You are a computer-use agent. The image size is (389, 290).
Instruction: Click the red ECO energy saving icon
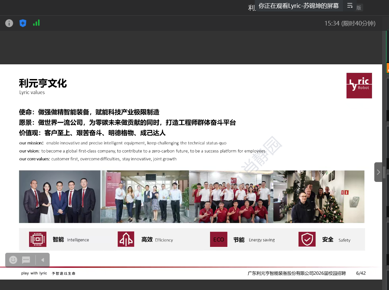[219, 239]
